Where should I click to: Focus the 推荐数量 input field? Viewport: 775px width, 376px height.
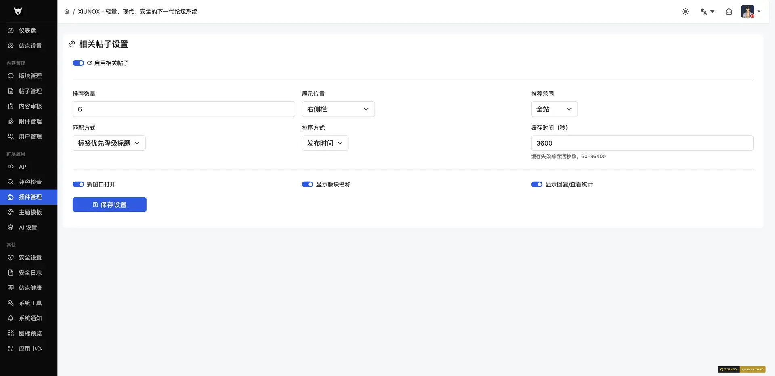click(x=184, y=109)
